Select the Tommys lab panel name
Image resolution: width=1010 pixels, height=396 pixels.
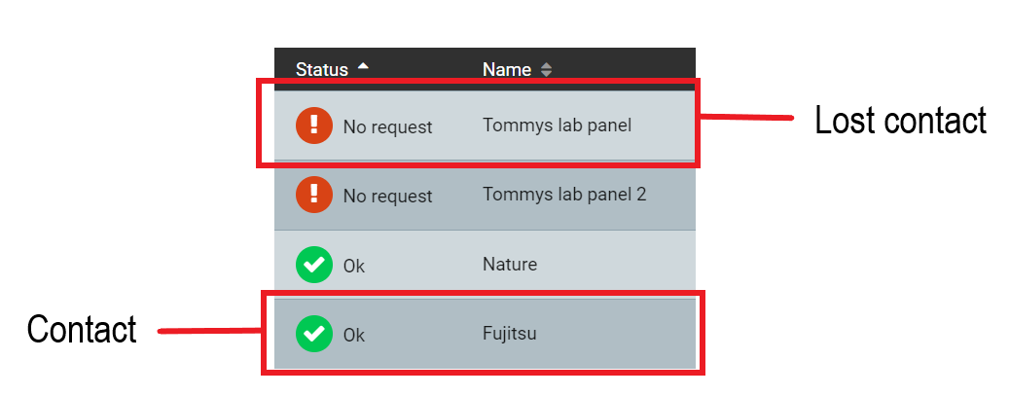pos(558,125)
